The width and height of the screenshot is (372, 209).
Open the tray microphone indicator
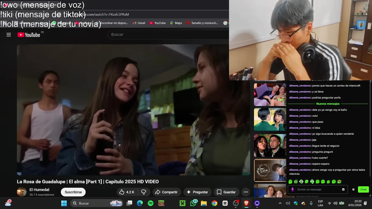pyautogui.click(x=311, y=203)
